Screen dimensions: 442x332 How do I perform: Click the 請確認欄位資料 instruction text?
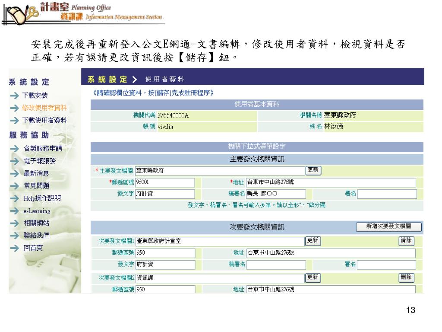coord(153,93)
